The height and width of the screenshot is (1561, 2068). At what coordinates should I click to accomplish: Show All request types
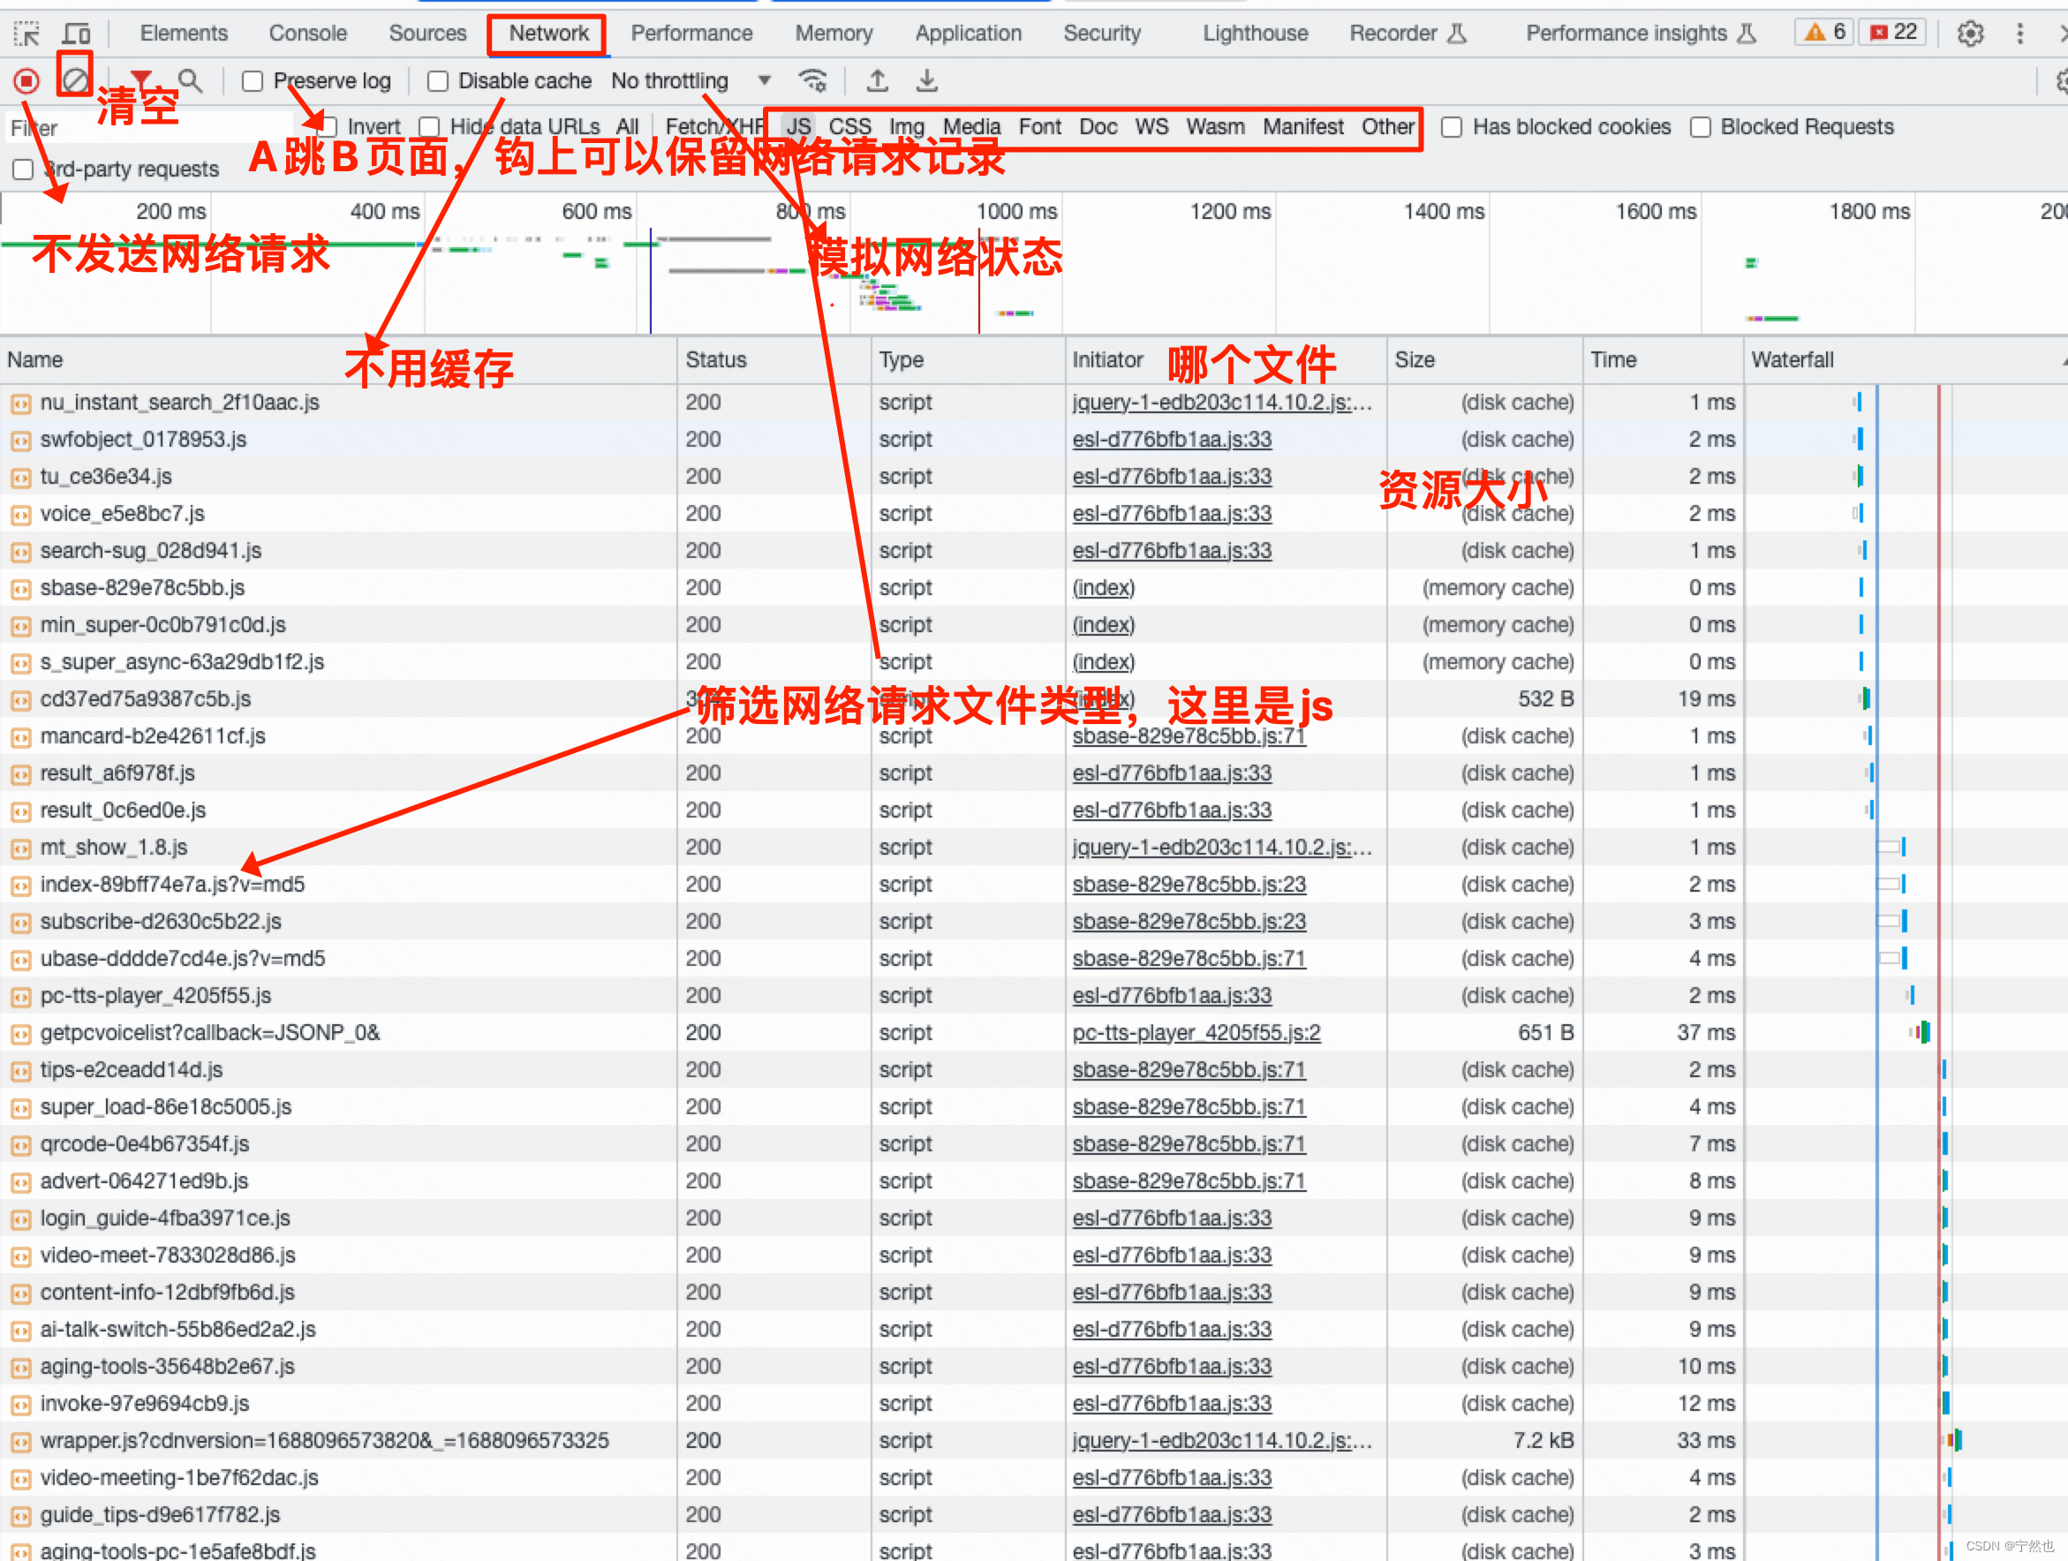627,127
